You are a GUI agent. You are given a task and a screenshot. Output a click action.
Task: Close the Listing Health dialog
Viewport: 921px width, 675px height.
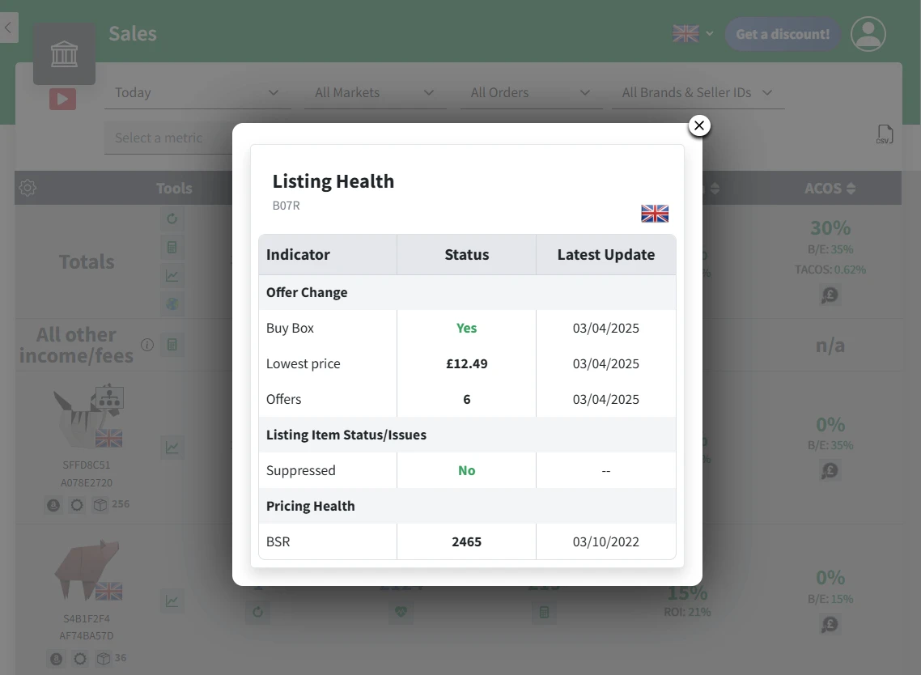click(699, 125)
